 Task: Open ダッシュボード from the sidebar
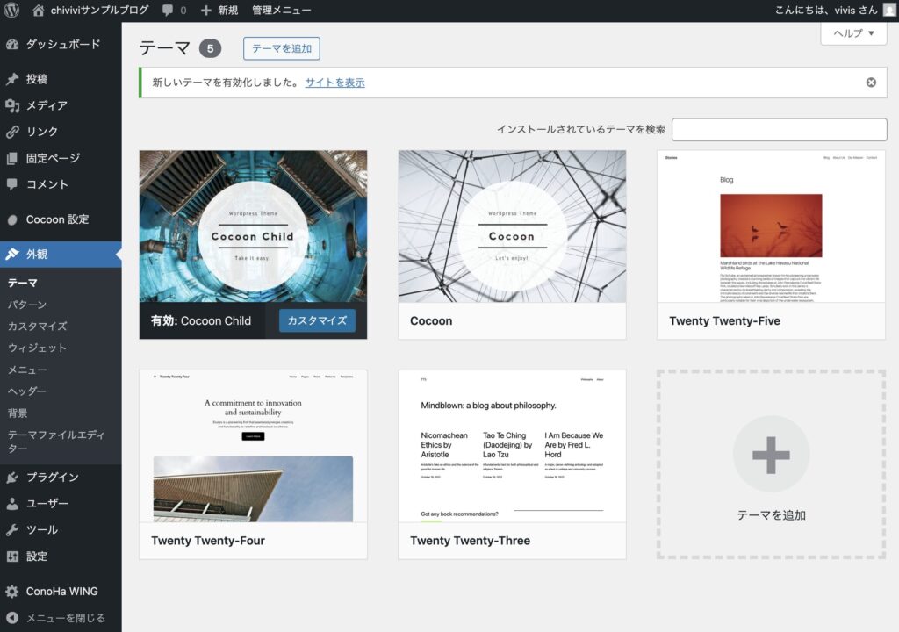tap(61, 44)
